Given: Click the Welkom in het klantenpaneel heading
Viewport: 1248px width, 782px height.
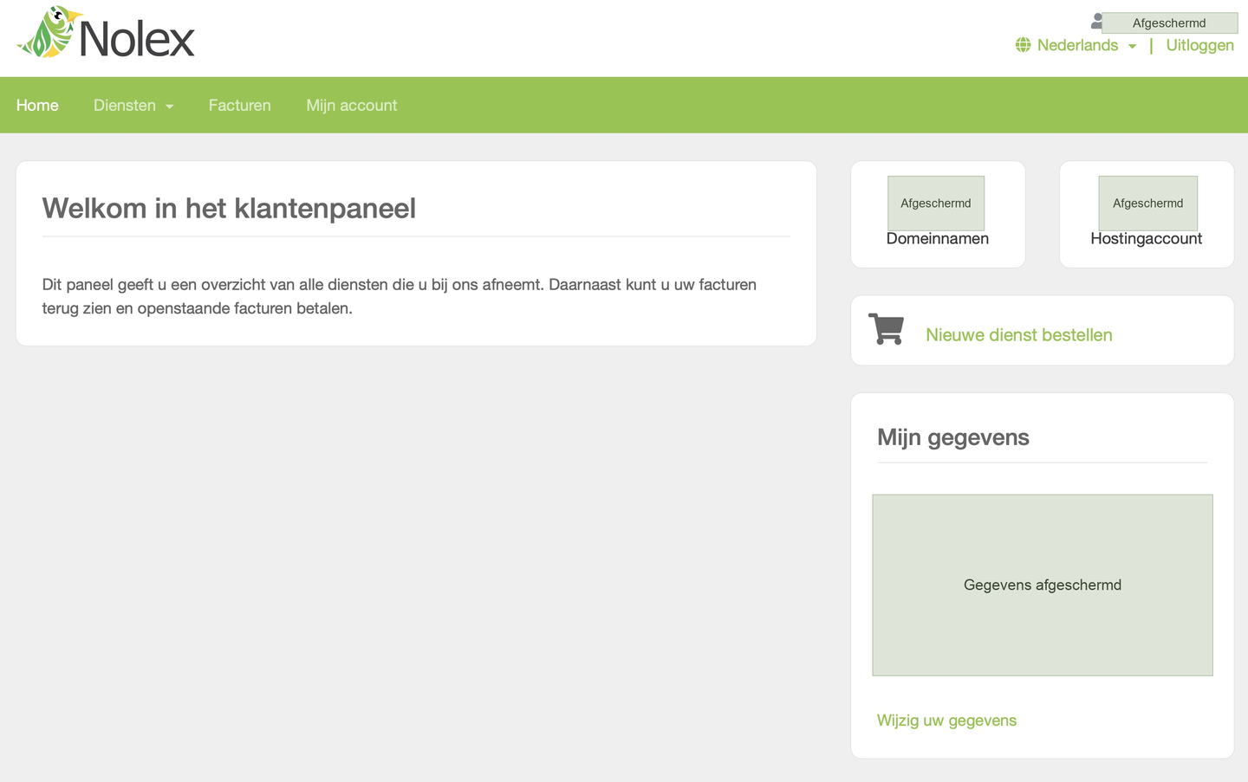Looking at the screenshot, I should 229,209.
